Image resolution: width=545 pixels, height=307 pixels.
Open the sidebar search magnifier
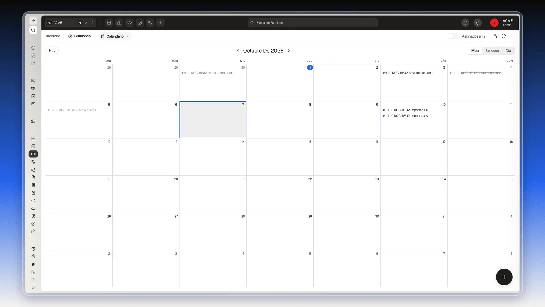[x=33, y=30]
